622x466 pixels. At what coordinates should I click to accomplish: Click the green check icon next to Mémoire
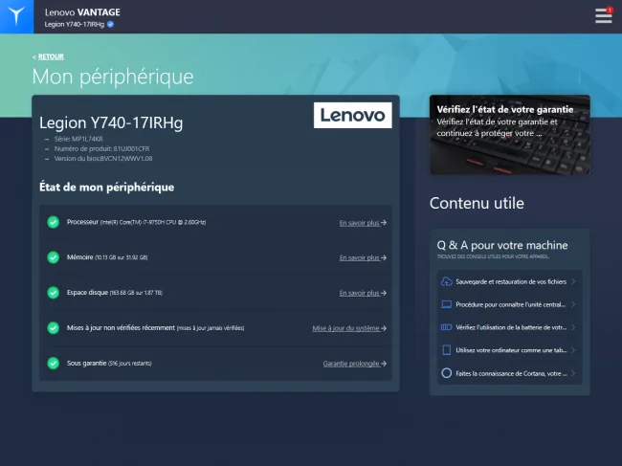[54, 257]
